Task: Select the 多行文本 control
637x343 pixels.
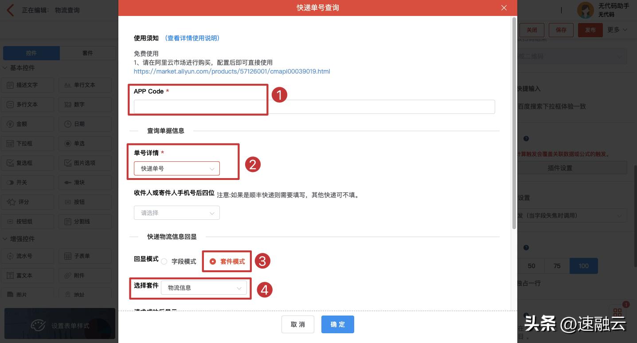Action: [x=27, y=104]
